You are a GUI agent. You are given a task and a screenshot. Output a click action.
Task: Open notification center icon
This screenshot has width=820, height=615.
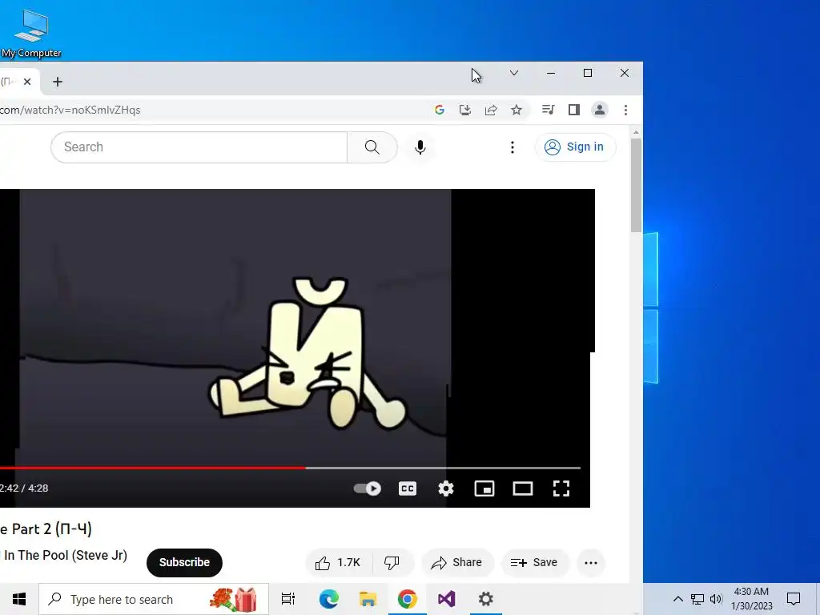tap(794, 599)
